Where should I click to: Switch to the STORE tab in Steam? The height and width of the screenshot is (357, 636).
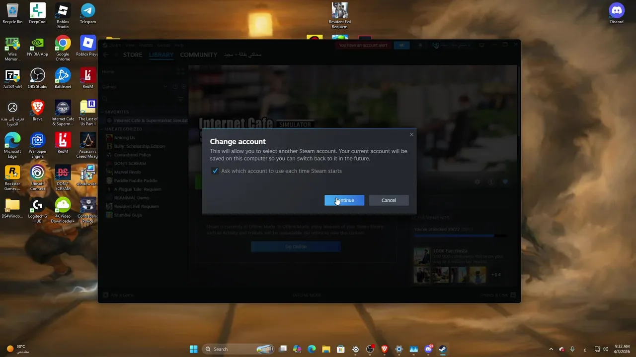pos(133,55)
